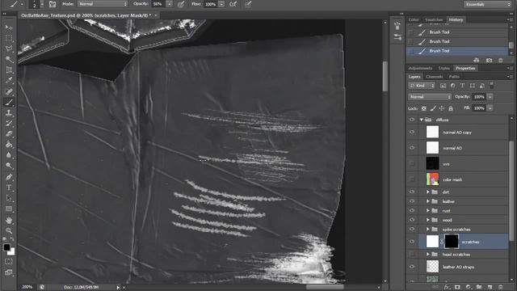Show the head scratches group
This screenshot has width=517, height=291.
412,254
